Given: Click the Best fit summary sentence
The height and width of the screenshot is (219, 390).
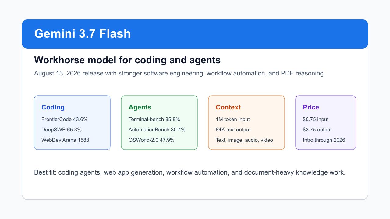Looking at the screenshot, I should point(190,172).
